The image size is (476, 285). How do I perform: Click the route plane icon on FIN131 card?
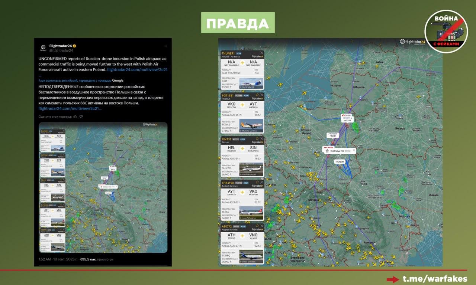coord(242,148)
